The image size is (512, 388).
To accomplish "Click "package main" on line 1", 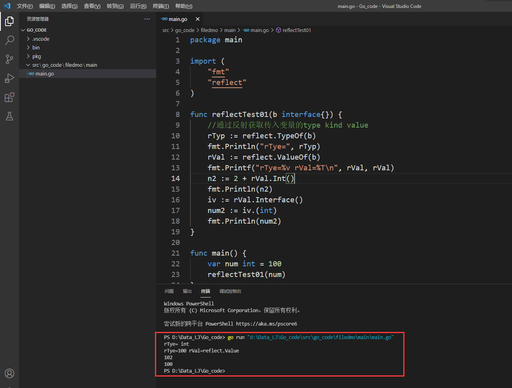I will 216,40.
